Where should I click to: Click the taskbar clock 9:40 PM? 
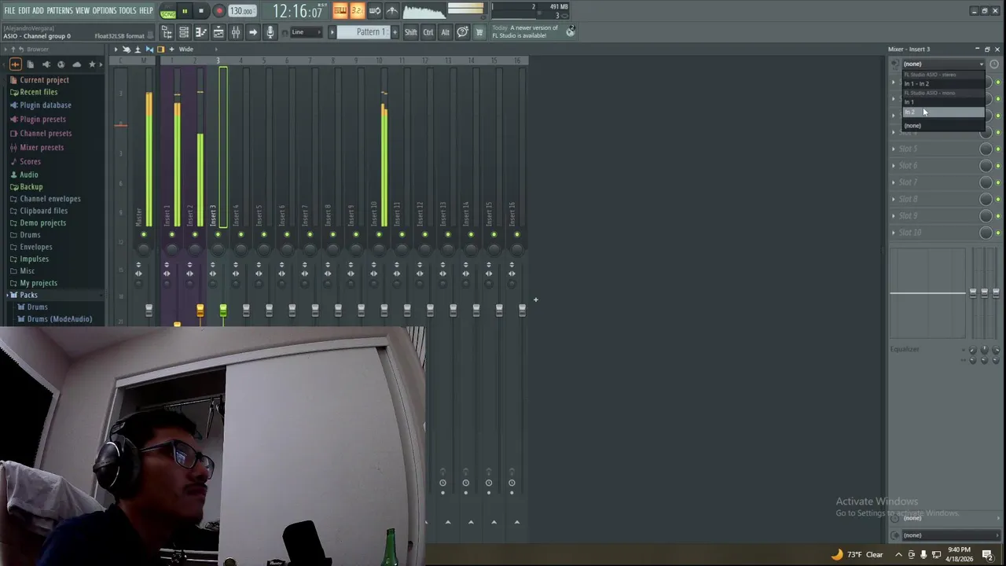[x=960, y=554]
